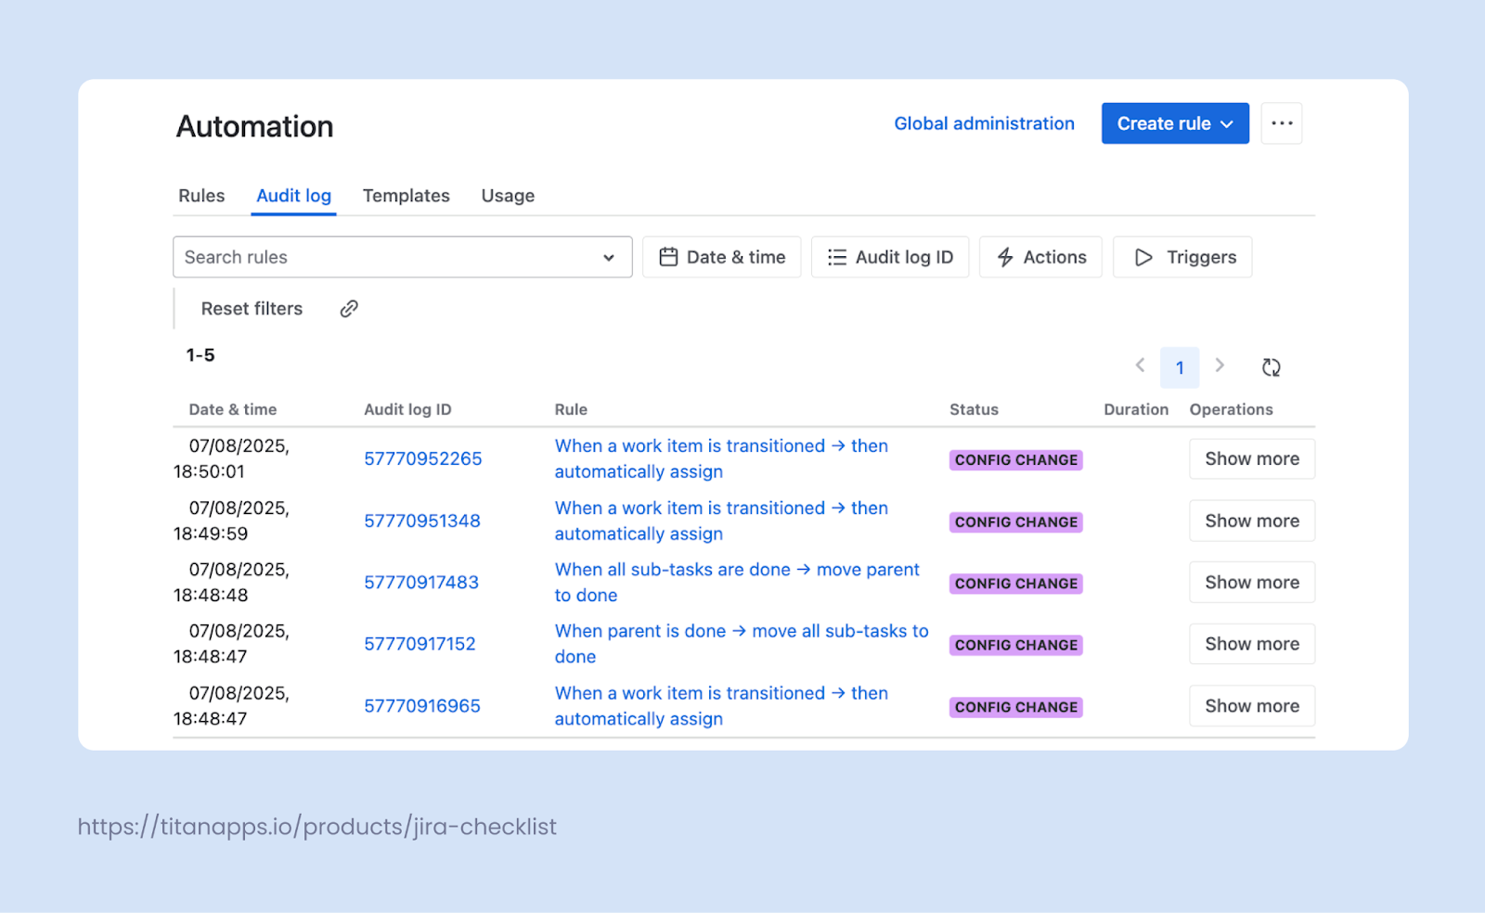Copy the filter link using chain icon
The width and height of the screenshot is (1485, 913).
click(x=348, y=308)
